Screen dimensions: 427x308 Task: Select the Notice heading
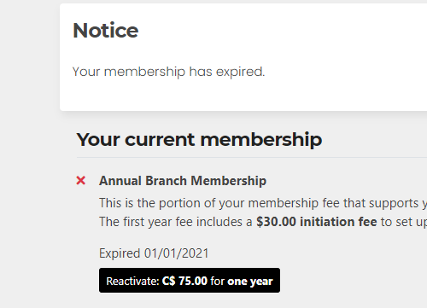(x=106, y=30)
